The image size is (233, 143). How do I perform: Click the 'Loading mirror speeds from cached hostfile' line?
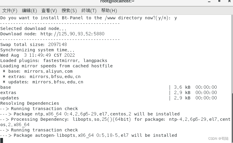pyautogui.click(x=57, y=66)
